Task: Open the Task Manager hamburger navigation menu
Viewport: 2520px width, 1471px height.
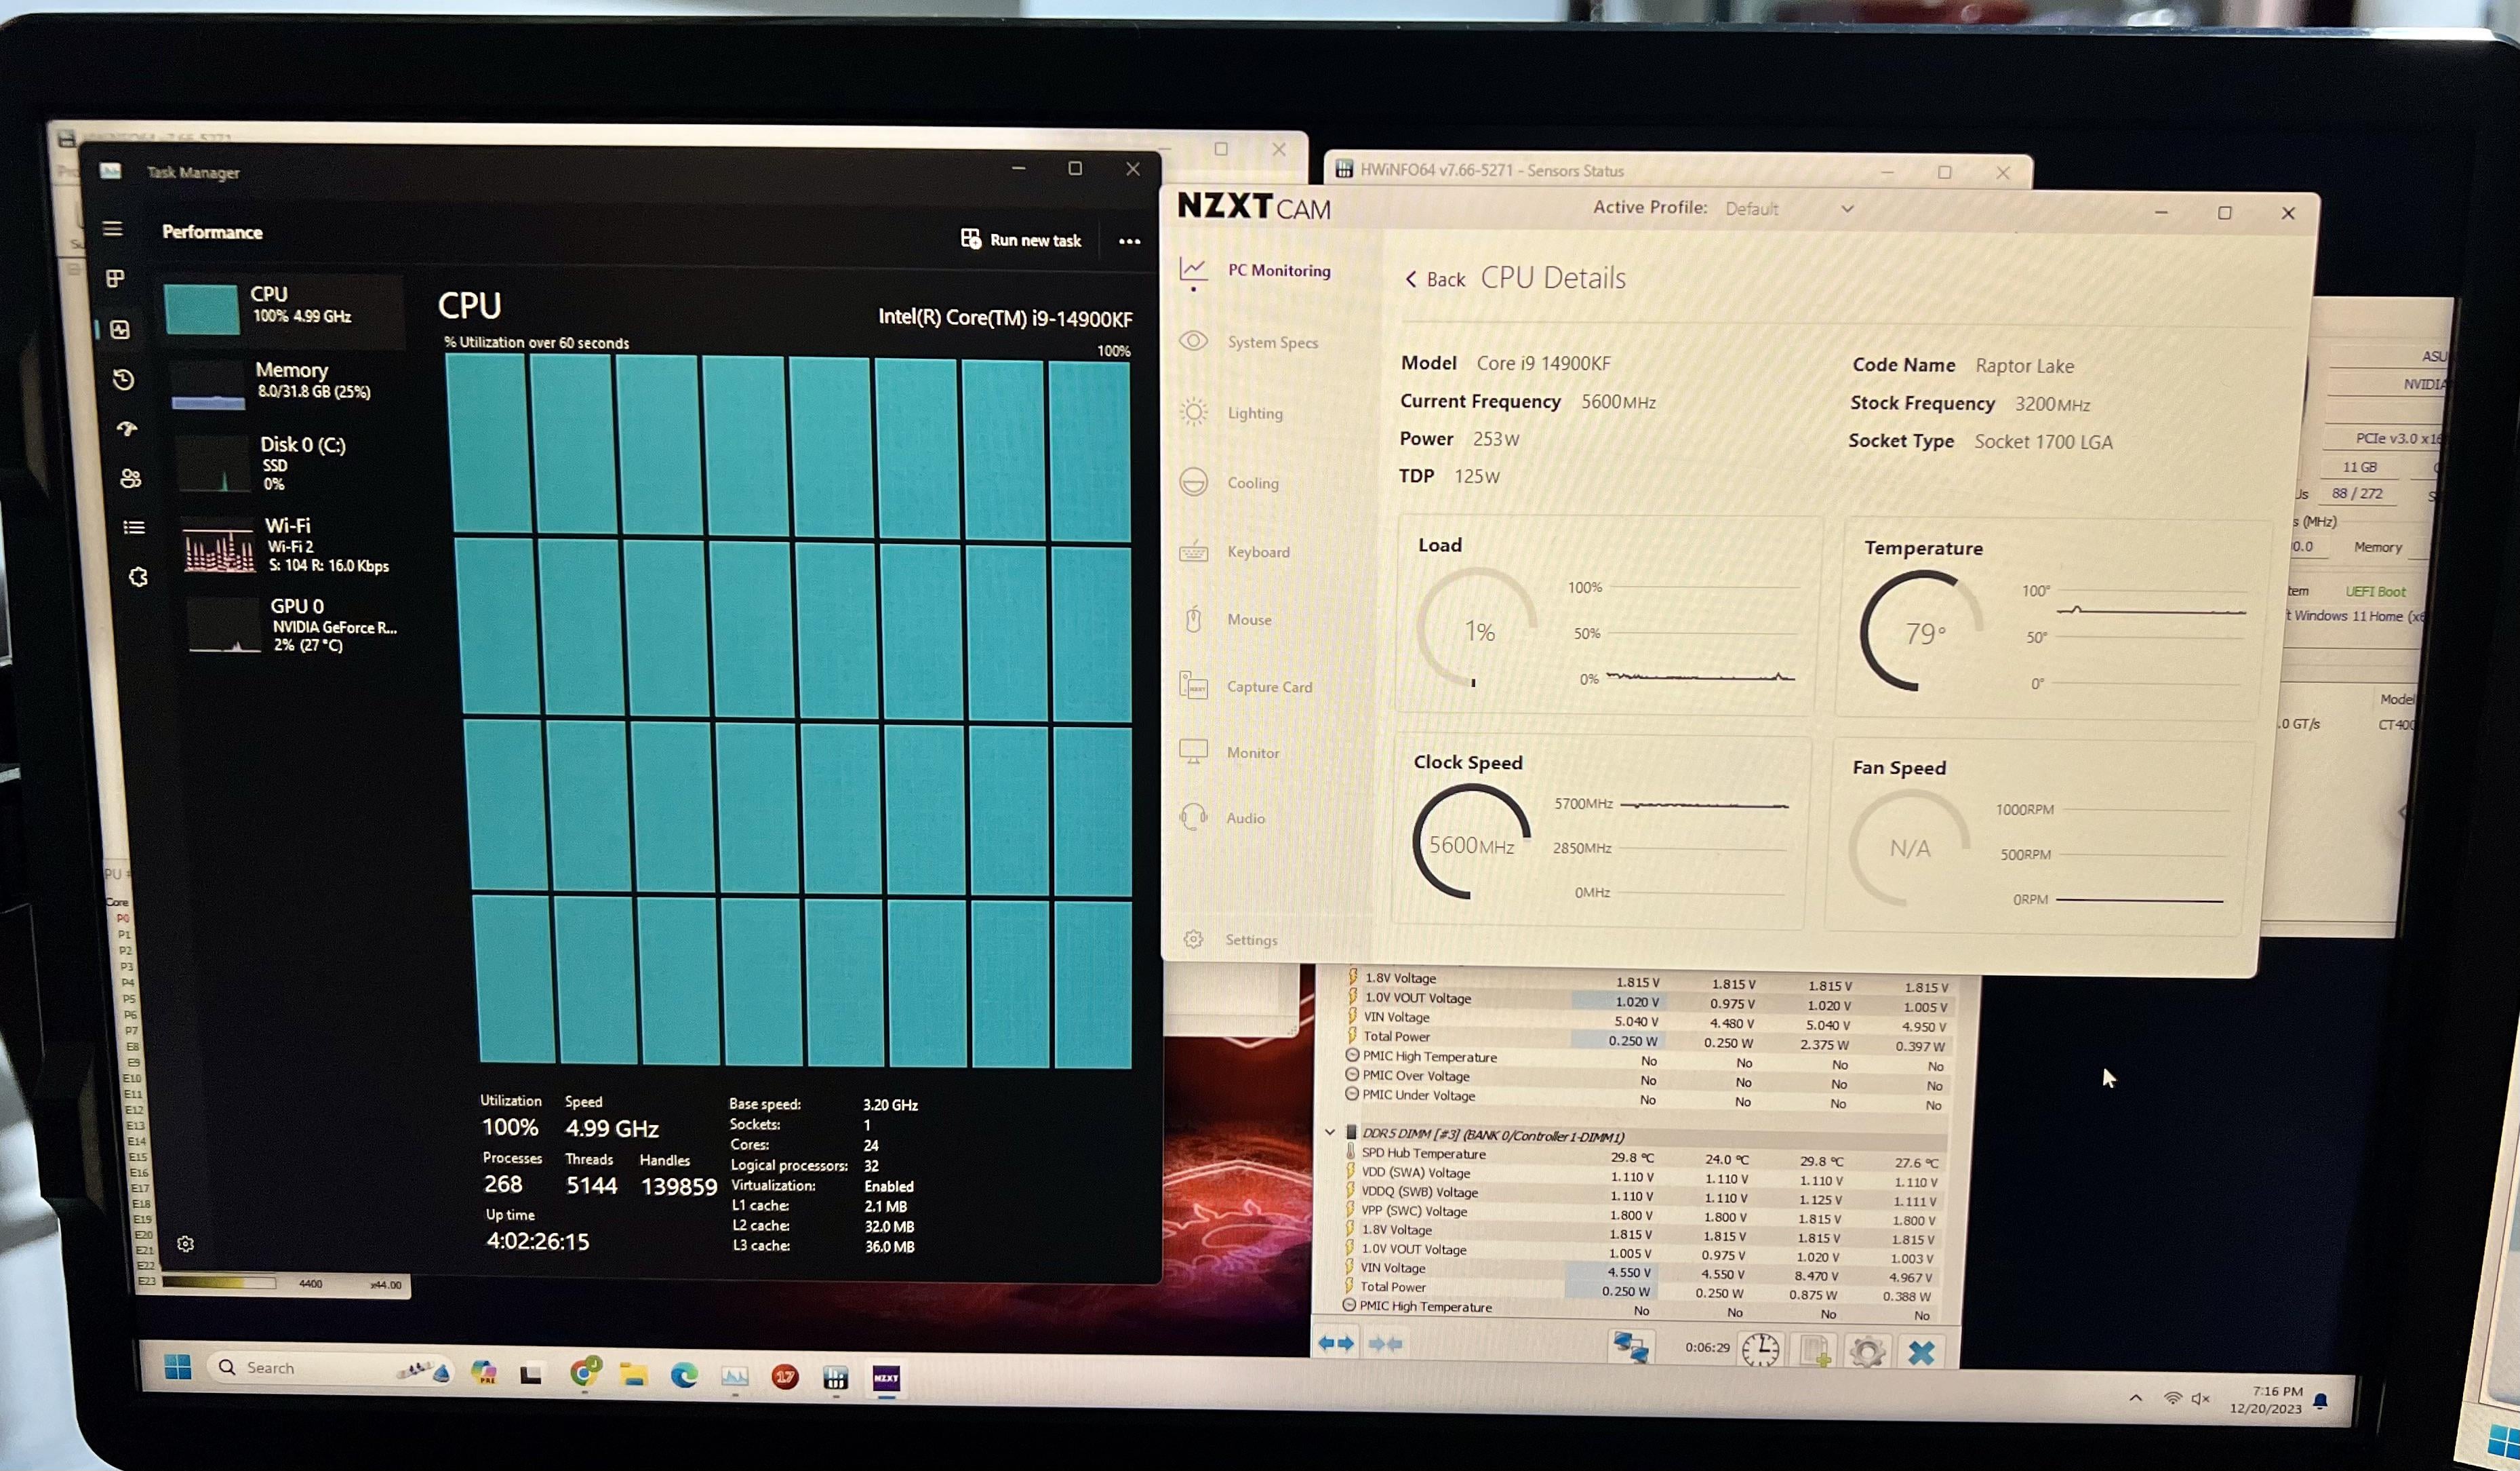Action: (x=113, y=229)
